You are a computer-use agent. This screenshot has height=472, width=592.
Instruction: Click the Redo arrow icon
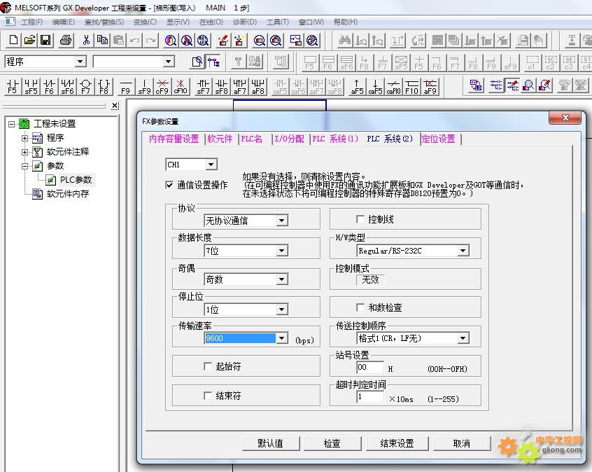click(x=150, y=40)
